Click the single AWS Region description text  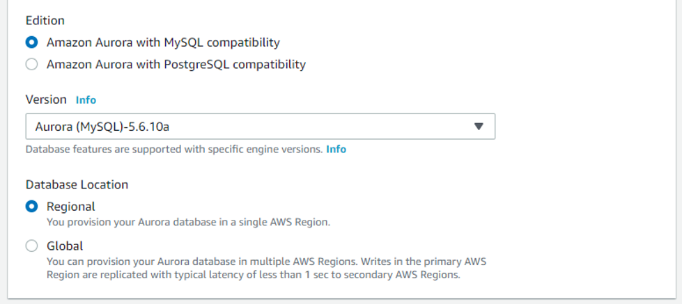[189, 223]
